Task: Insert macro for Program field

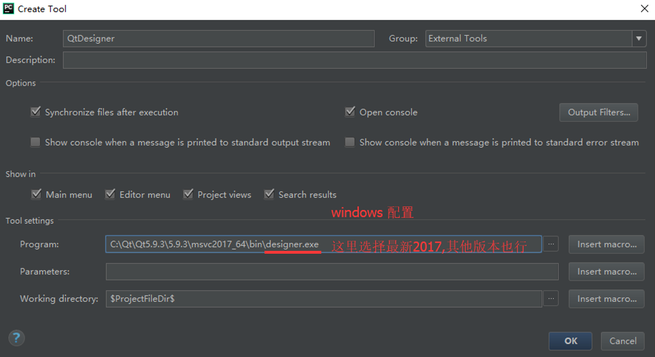Action: (607, 244)
